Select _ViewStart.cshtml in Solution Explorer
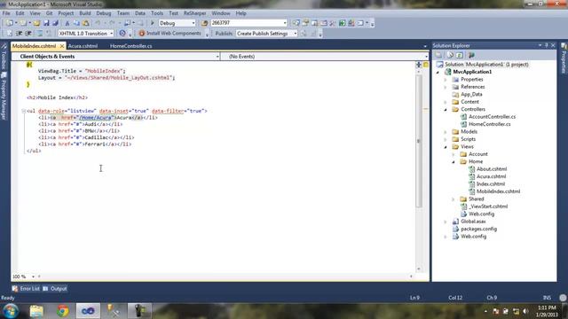This screenshot has height=319, width=568. tap(488, 206)
